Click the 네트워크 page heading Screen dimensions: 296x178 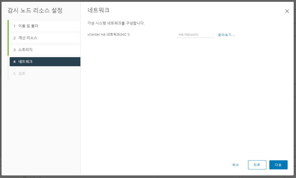click(x=98, y=10)
